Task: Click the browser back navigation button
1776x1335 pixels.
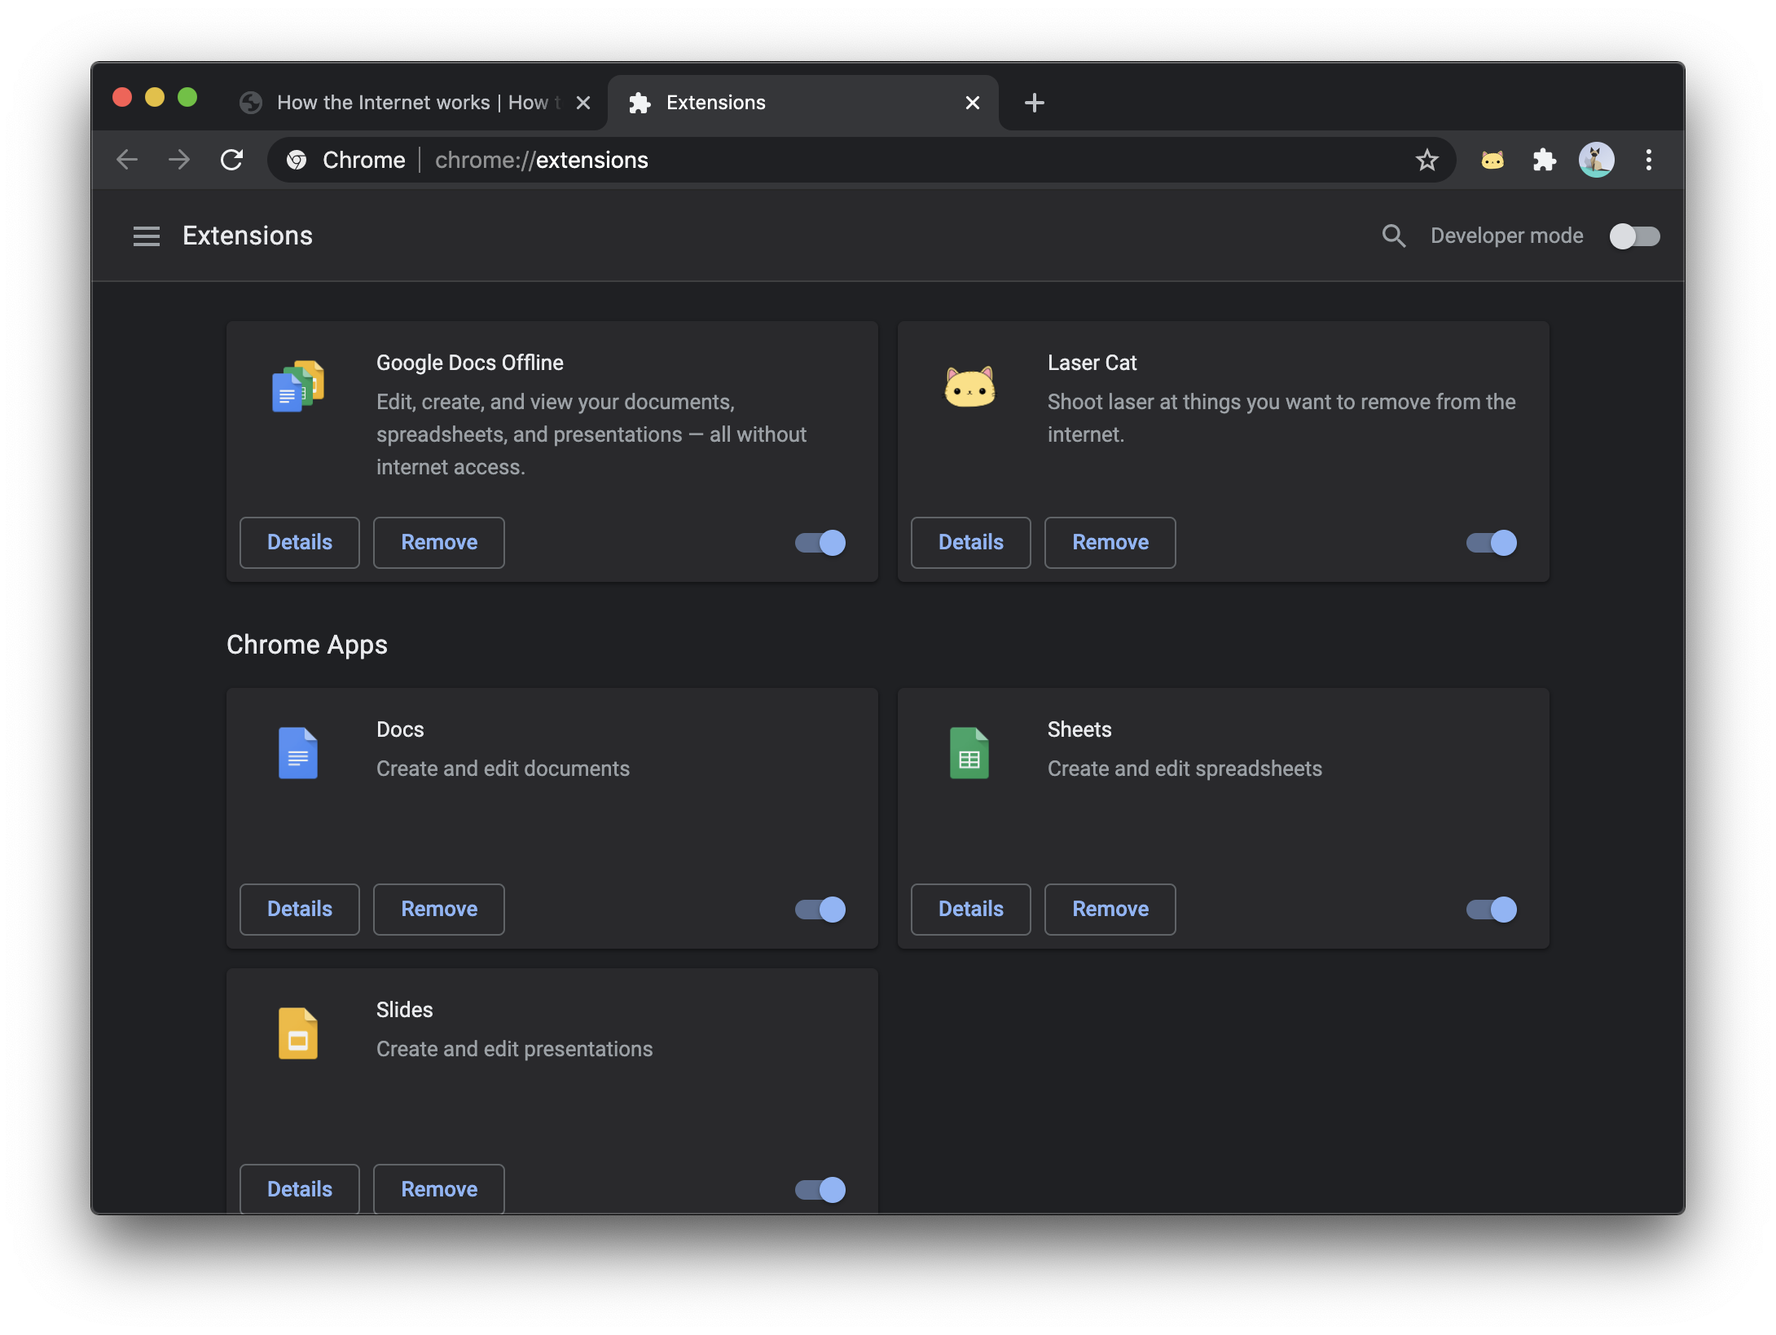Action: coord(126,158)
